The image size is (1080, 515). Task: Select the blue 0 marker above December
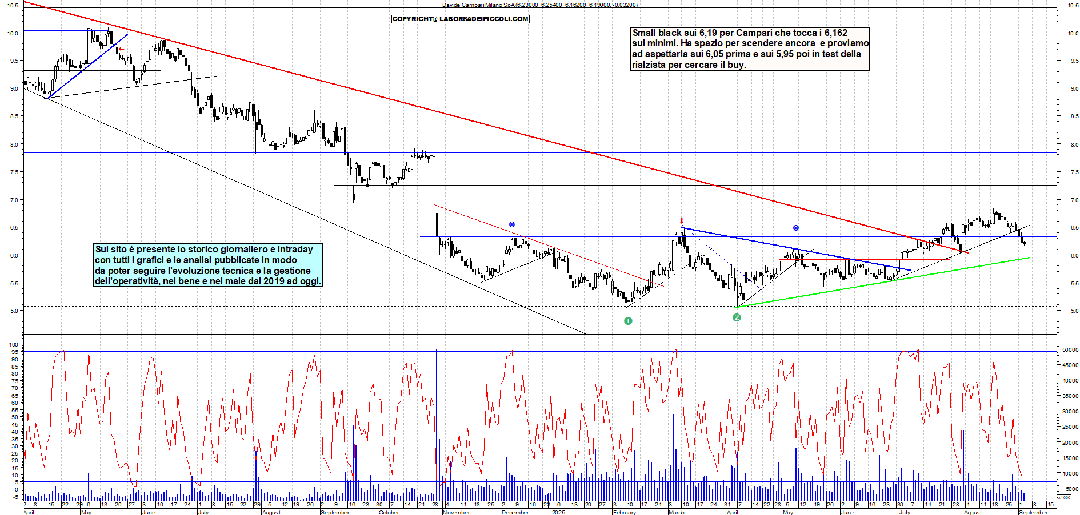coord(512,224)
